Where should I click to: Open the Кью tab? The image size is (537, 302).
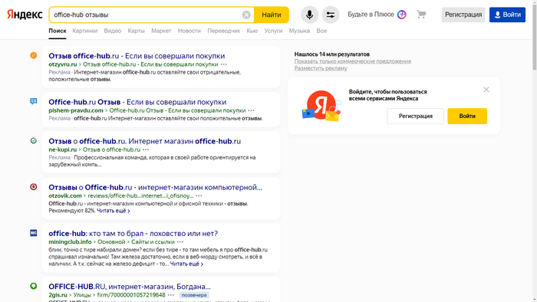pos(252,31)
